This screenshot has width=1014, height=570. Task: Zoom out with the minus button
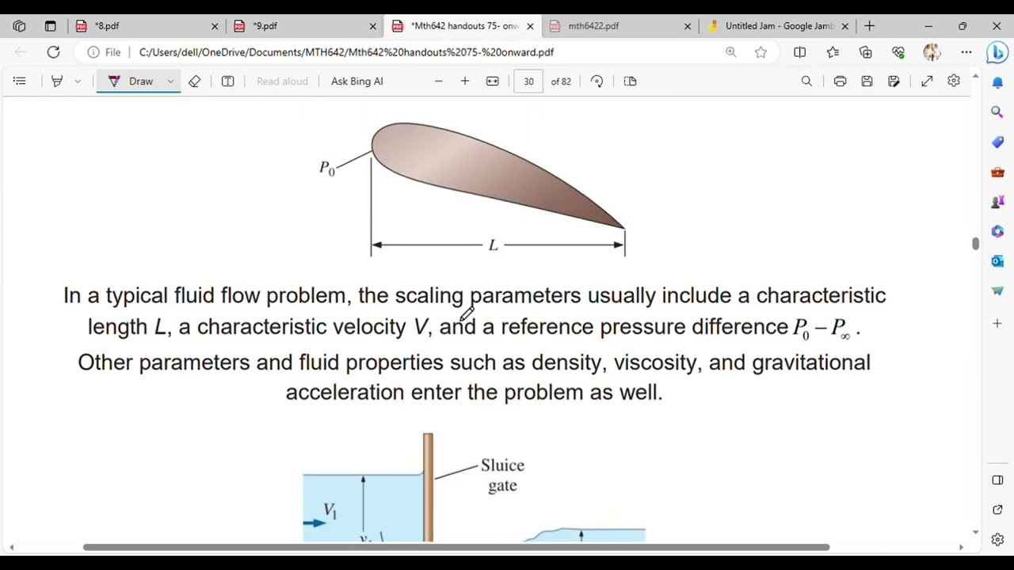438,81
